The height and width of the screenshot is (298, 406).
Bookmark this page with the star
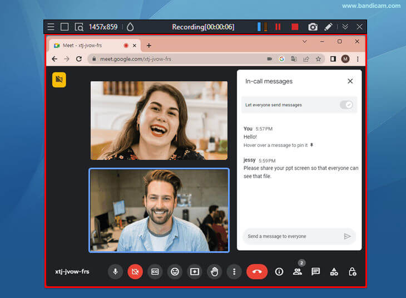tap(318, 59)
